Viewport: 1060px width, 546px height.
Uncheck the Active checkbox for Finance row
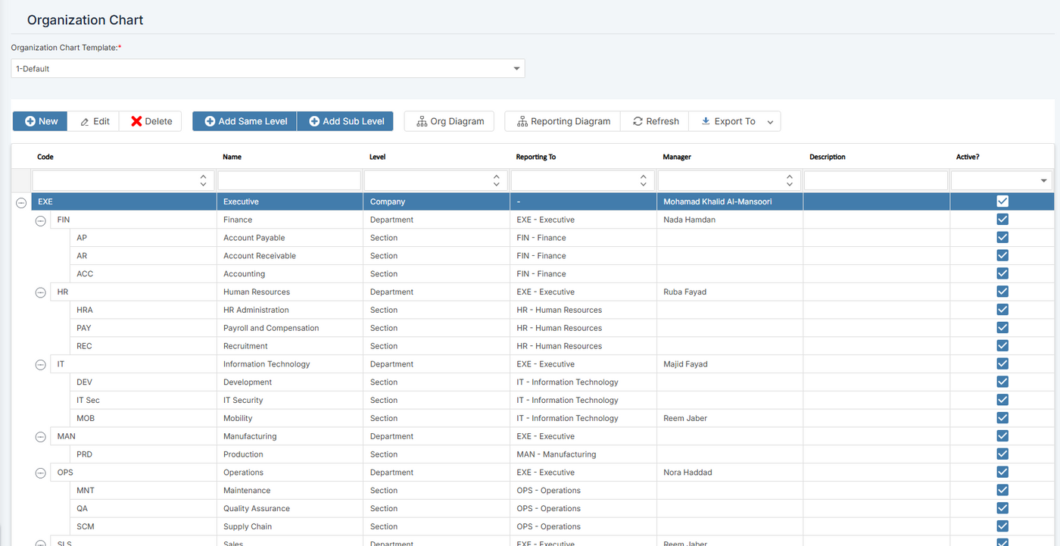pos(1002,220)
